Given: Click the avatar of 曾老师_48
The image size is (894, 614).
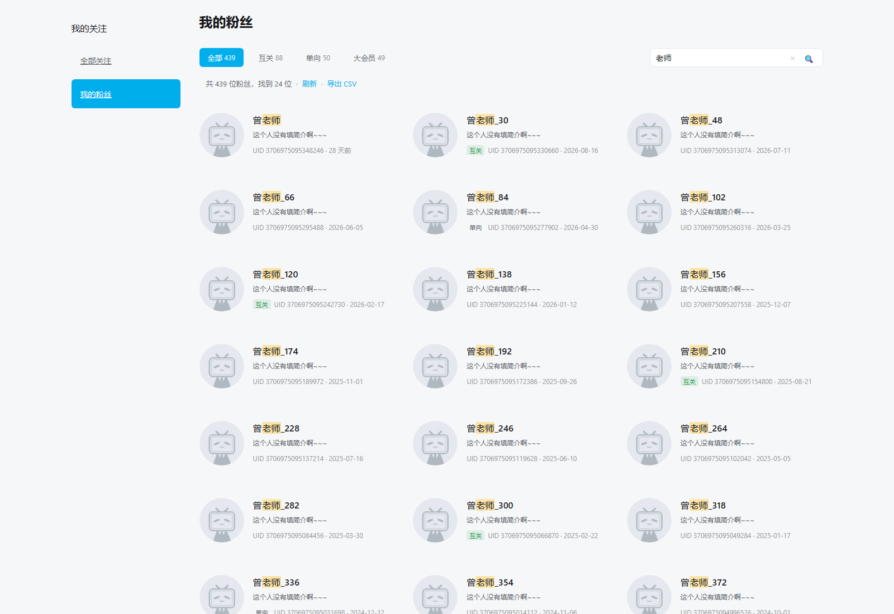Looking at the screenshot, I should tap(649, 135).
